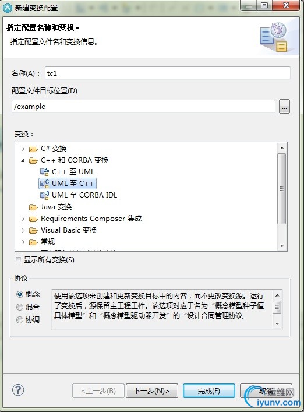This screenshot has width=304, height=412.
Task: Click the help question mark icon
Action: tap(18, 390)
